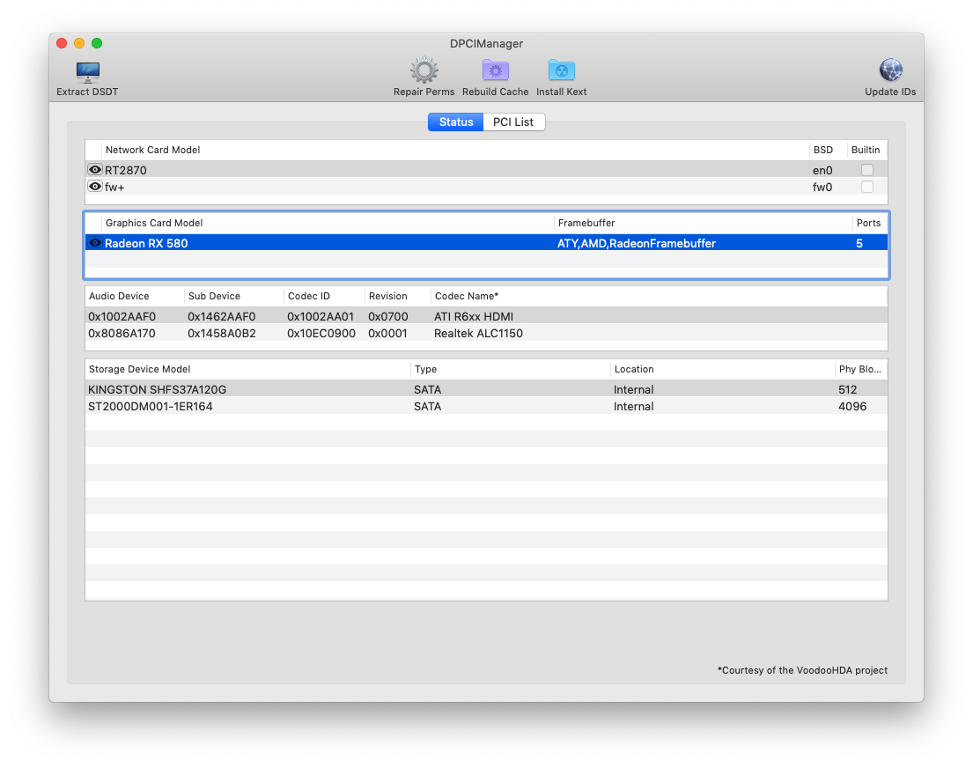Open the Install Kext folder icon

tap(561, 70)
